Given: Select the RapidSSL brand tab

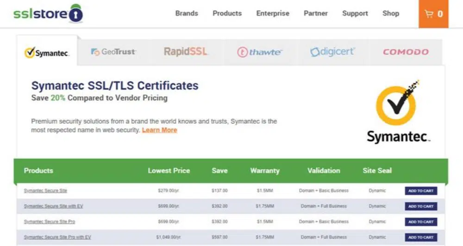Looking at the screenshot, I should (185, 52).
